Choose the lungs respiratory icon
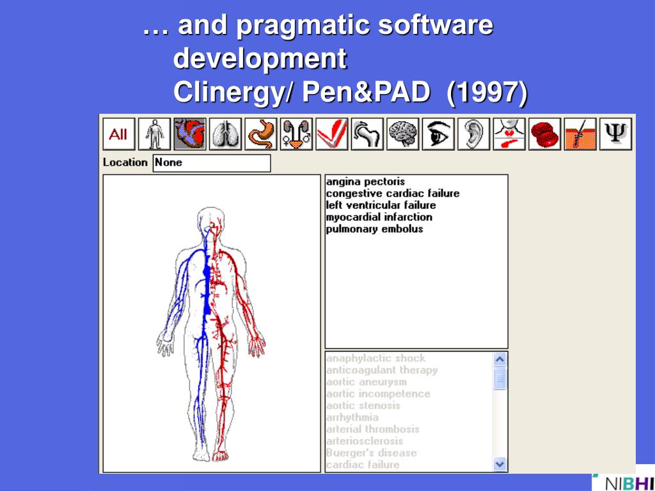The width and height of the screenshot is (655, 491). pos(226,134)
